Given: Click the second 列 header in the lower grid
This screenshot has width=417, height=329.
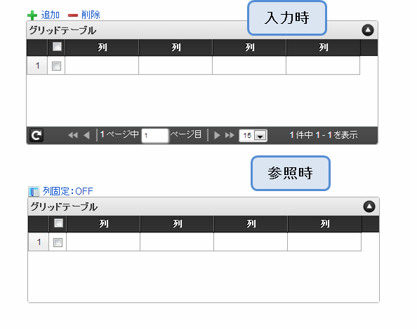Looking at the screenshot, I should (178, 224).
